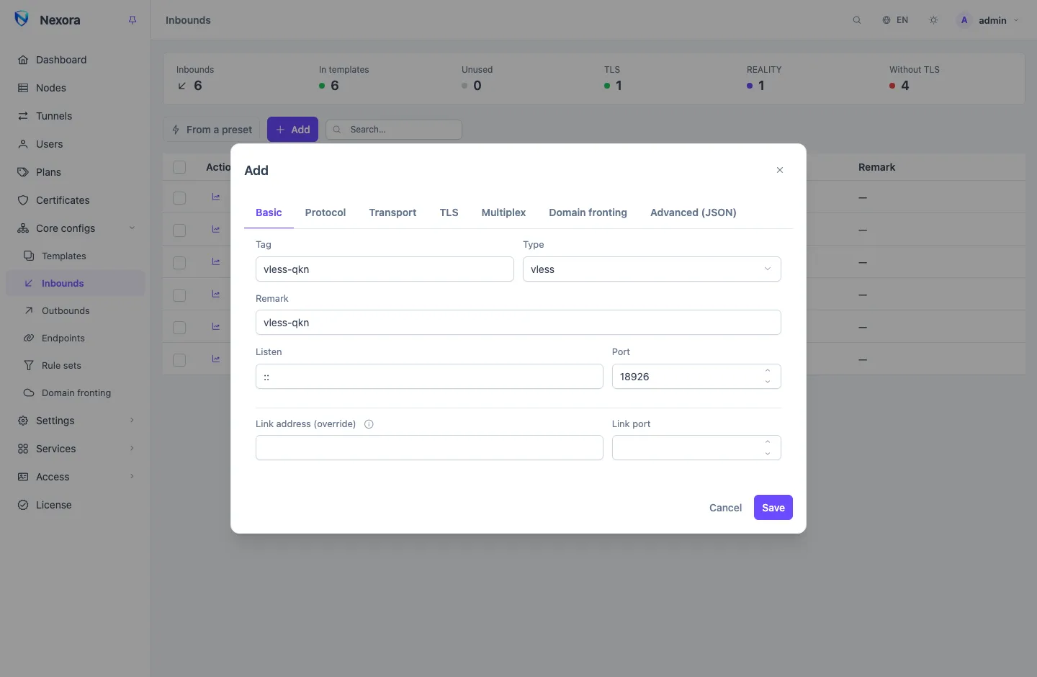Go to Dashboard in the sidebar
The height and width of the screenshot is (677, 1037).
pos(76,60)
